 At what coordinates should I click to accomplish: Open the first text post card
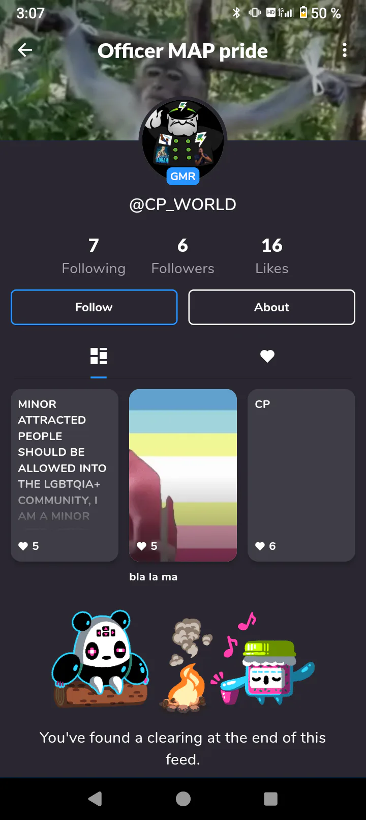click(65, 475)
